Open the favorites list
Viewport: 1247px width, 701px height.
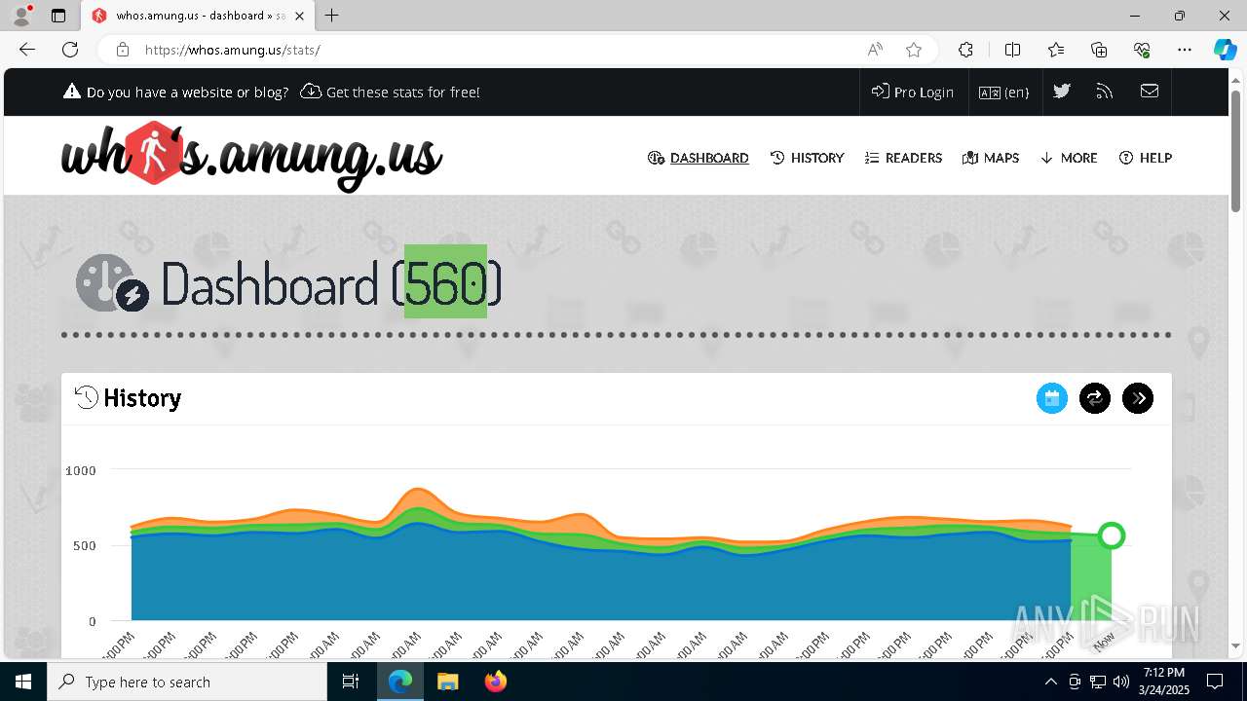pyautogui.click(x=1056, y=50)
